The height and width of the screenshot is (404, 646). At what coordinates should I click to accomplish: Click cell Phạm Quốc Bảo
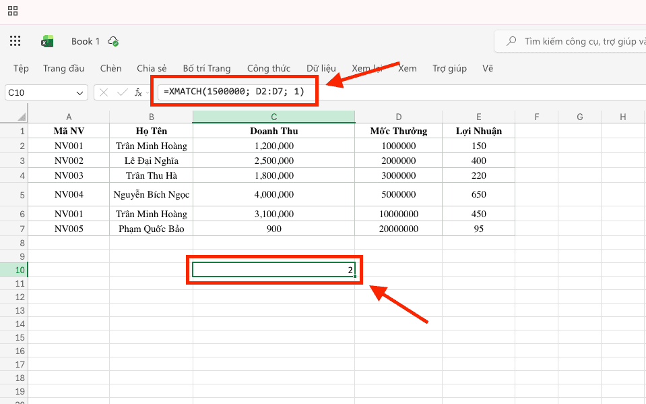click(x=151, y=229)
